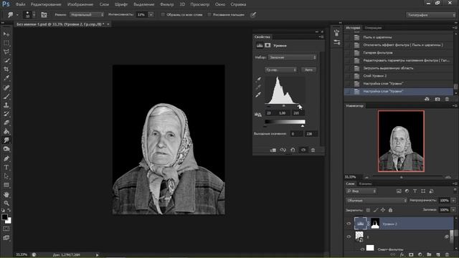Click the midtone input levels slider handle
Screen dimensions: 459x258
(283, 106)
